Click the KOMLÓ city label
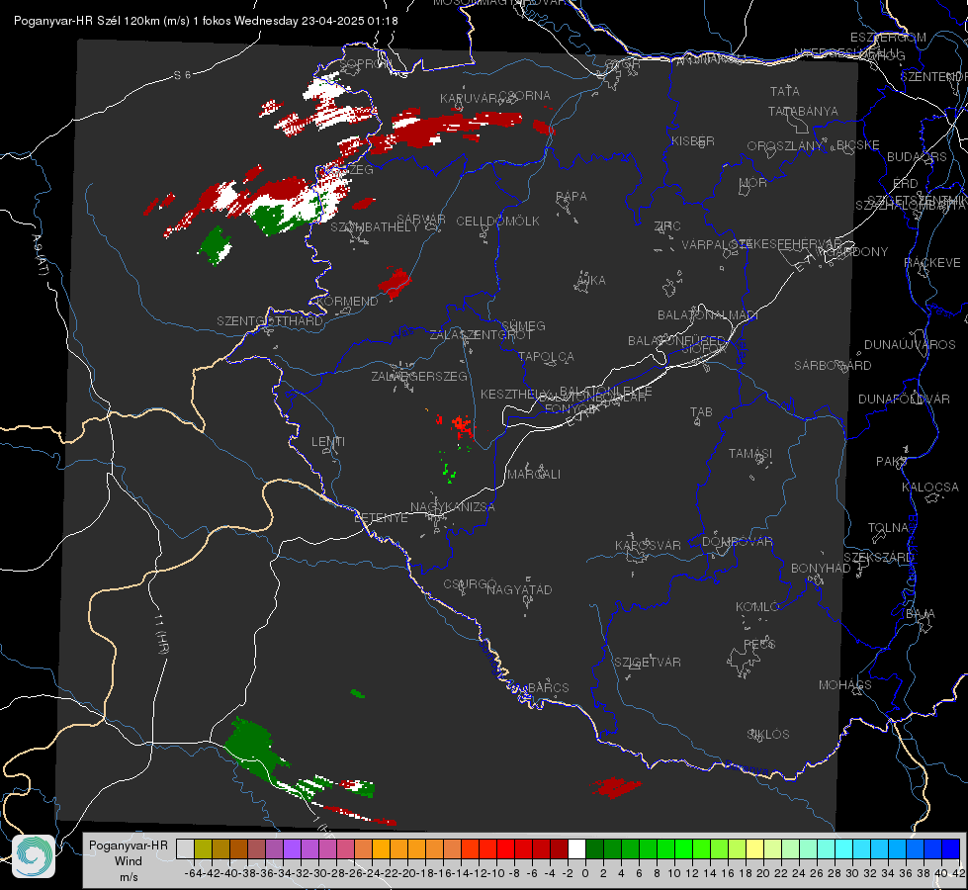968x890 pixels. pyautogui.click(x=757, y=607)
